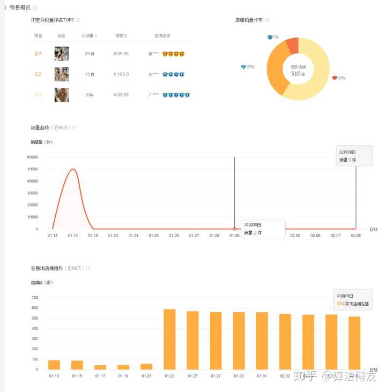Click the masked shop name in rank 01 row

point(154,54)
